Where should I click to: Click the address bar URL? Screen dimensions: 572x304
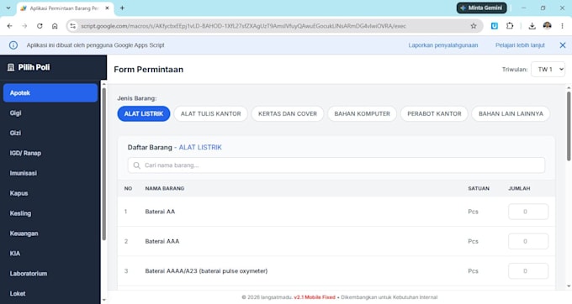[243, 26]
